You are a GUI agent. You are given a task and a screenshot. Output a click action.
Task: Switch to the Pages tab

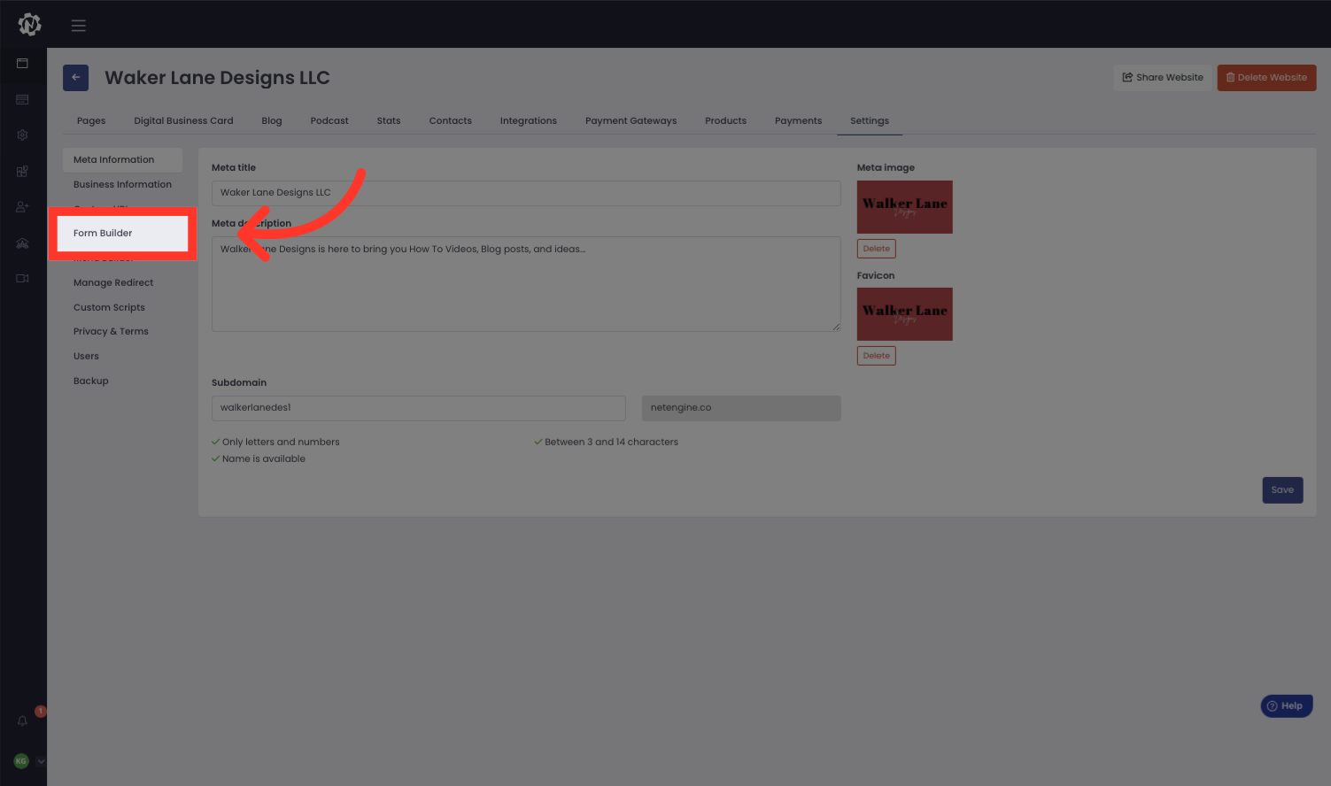(91, 121)
